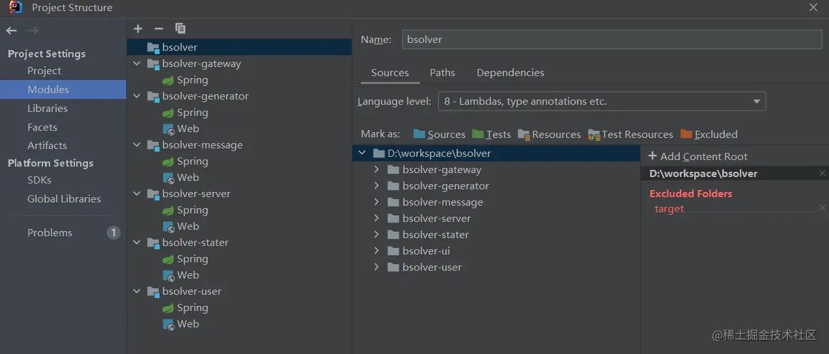This screenshot has width=829, height=354.
Task: Collapse the D:\workspace\bsolver root folder
Action: (362, 154)
